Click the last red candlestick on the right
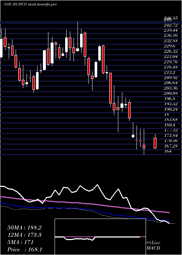 click(155, 143)
